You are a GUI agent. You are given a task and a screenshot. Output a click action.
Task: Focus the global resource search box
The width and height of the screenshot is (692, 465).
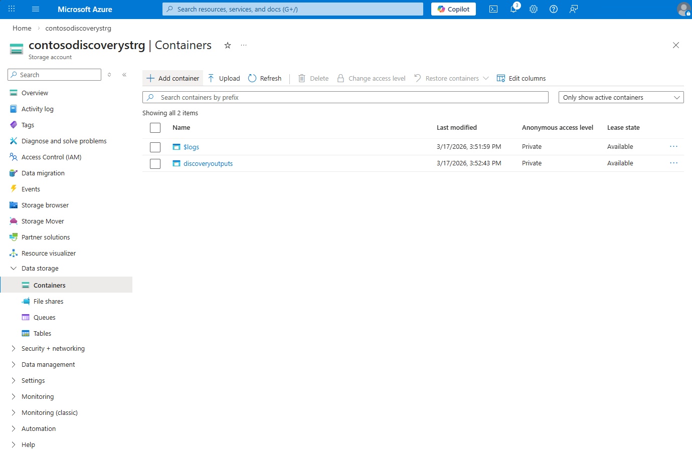[x=293, y=9]
